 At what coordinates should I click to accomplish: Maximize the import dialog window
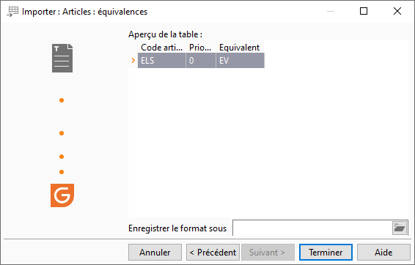364,11
